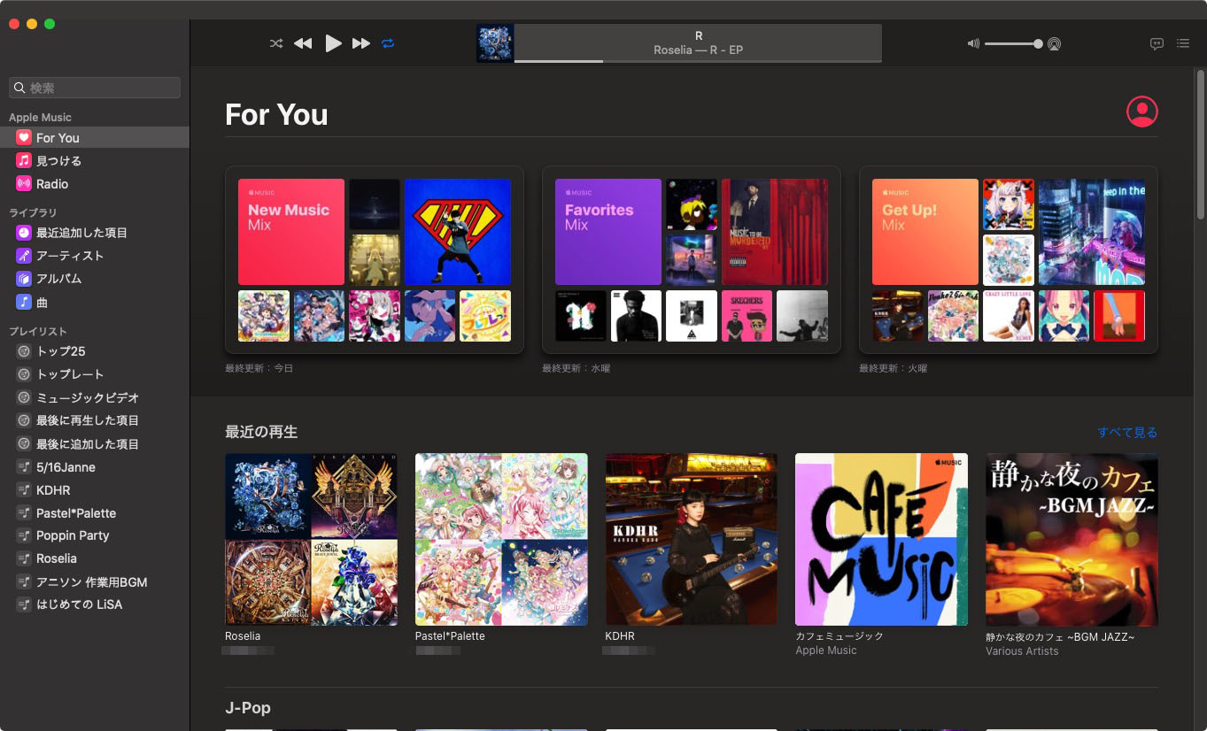Open the 5/16Janne playlist
1207x731 pixels.
click(95, 467)
